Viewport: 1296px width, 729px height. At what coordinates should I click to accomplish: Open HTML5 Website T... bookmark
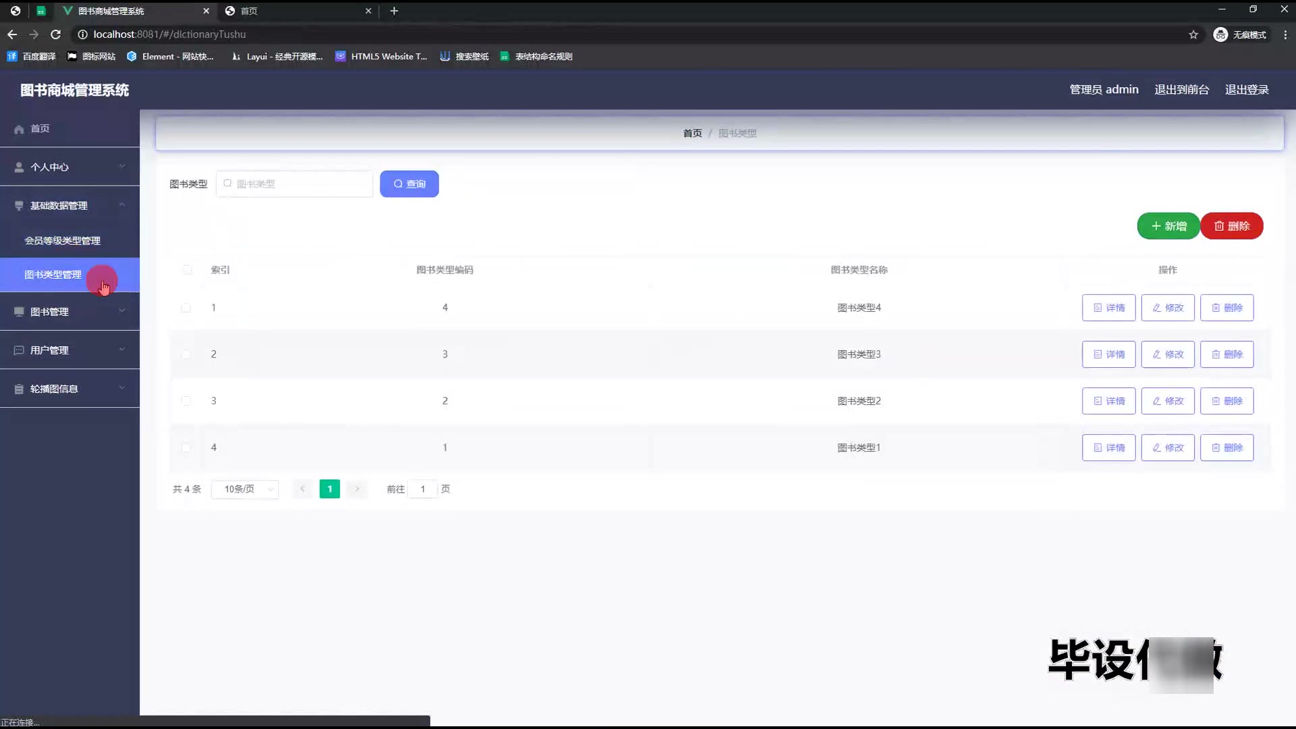tap(381, 57)
